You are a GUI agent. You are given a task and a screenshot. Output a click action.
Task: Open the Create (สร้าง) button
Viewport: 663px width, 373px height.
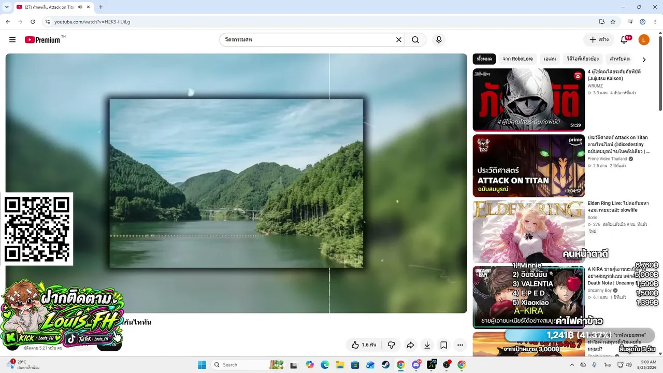tap(599, 40)
